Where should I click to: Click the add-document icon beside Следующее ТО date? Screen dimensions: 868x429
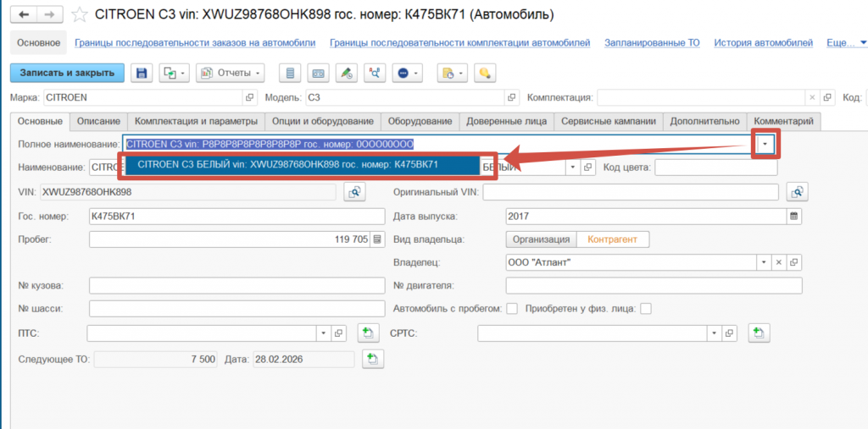[370, 360]
